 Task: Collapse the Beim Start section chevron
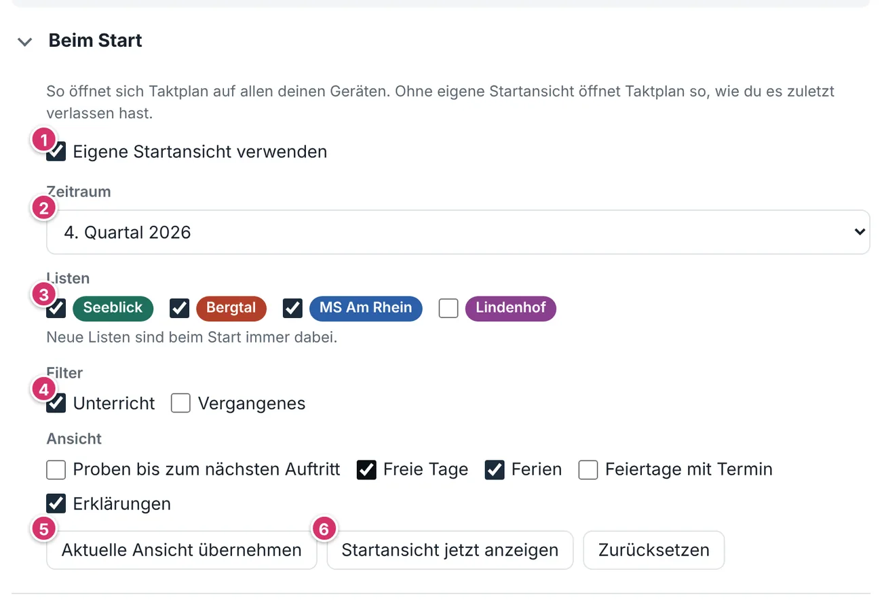pyautogui.click(x=25, y=42)
